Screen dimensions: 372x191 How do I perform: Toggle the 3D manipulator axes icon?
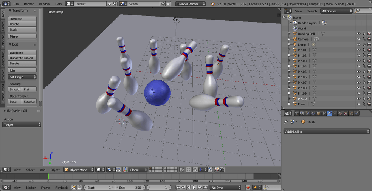click(x=125, y=170)
